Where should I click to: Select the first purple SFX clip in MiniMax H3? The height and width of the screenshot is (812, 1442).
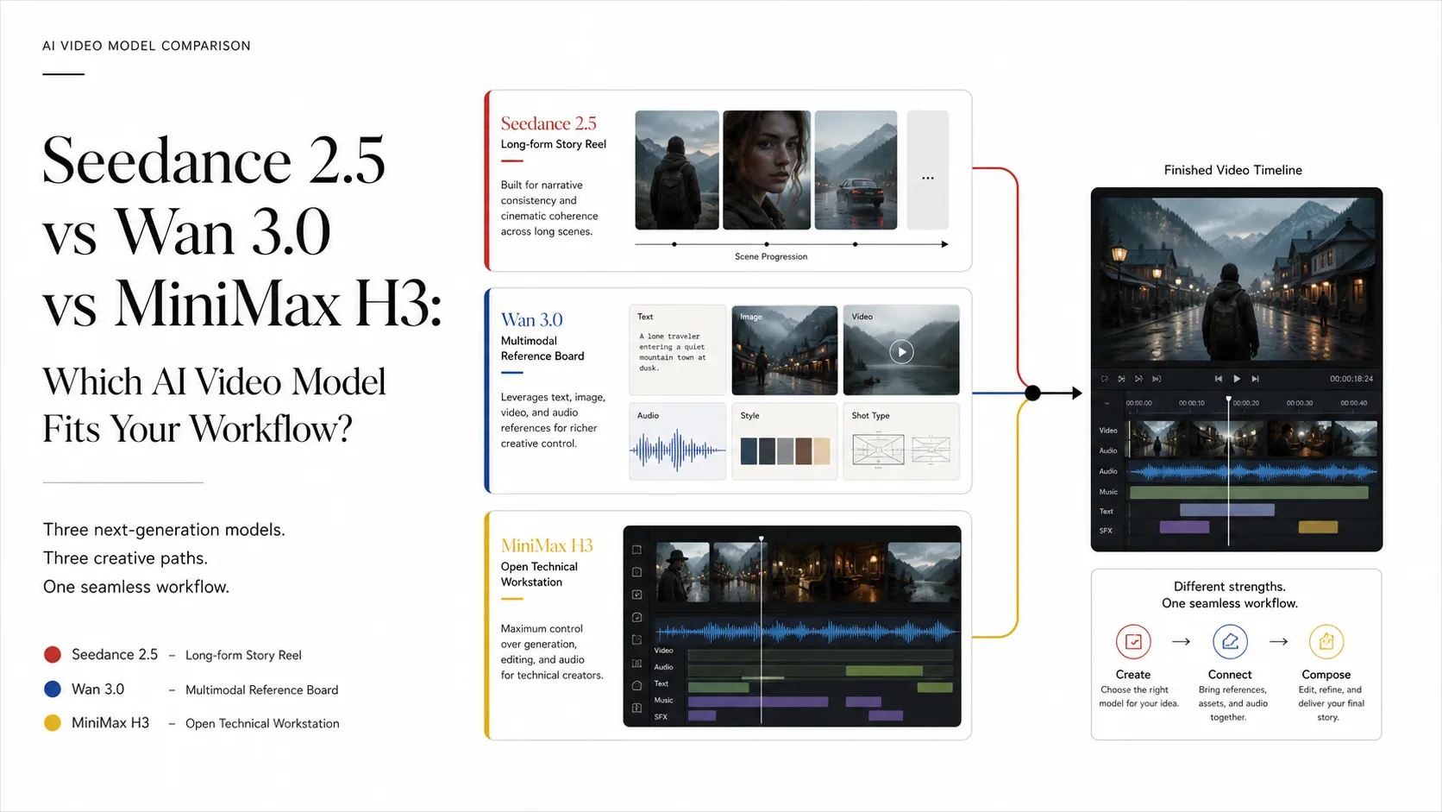(702, 715)
